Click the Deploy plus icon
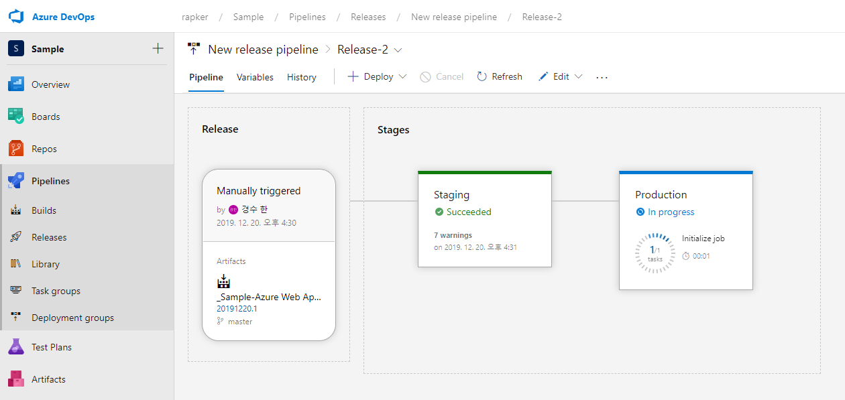This screenshot has height=400, width=845. coord(353,76)
